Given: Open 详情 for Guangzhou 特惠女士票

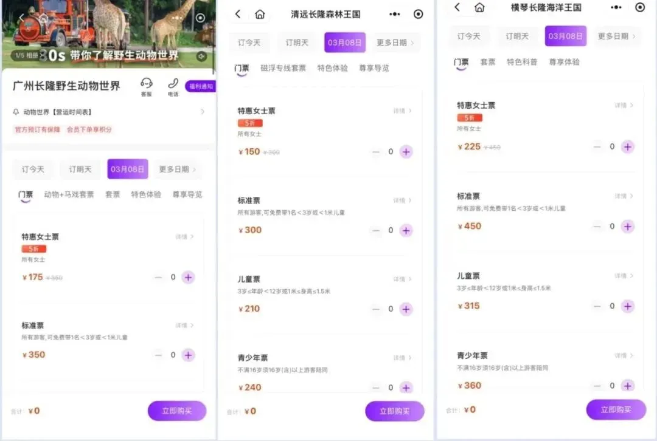Looking at the screenshot, I should pos(184,237).
